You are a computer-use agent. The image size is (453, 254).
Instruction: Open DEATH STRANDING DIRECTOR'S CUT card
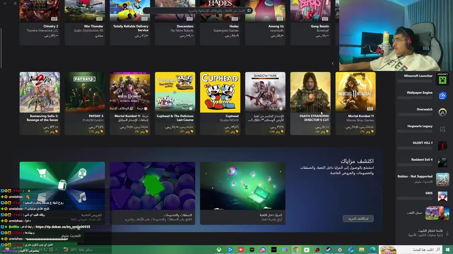tap(310, 103)
